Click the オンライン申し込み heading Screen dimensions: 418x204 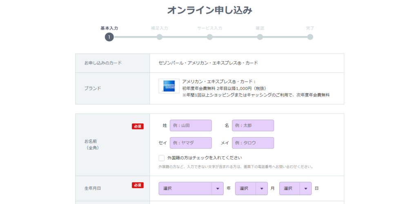[209, 10]
